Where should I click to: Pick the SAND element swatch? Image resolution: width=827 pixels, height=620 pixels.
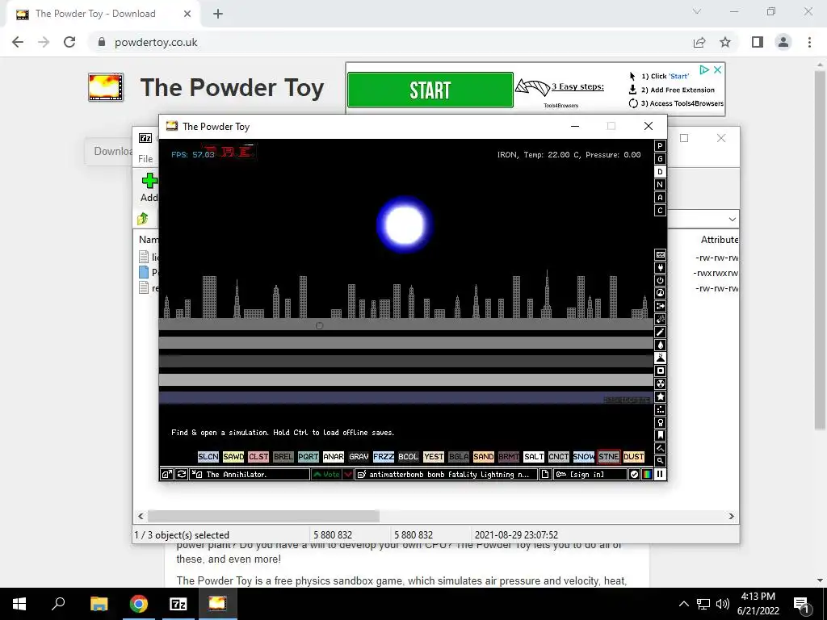(x=483, y=457)
